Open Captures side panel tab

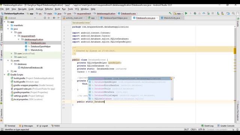[x=1, y=55]
